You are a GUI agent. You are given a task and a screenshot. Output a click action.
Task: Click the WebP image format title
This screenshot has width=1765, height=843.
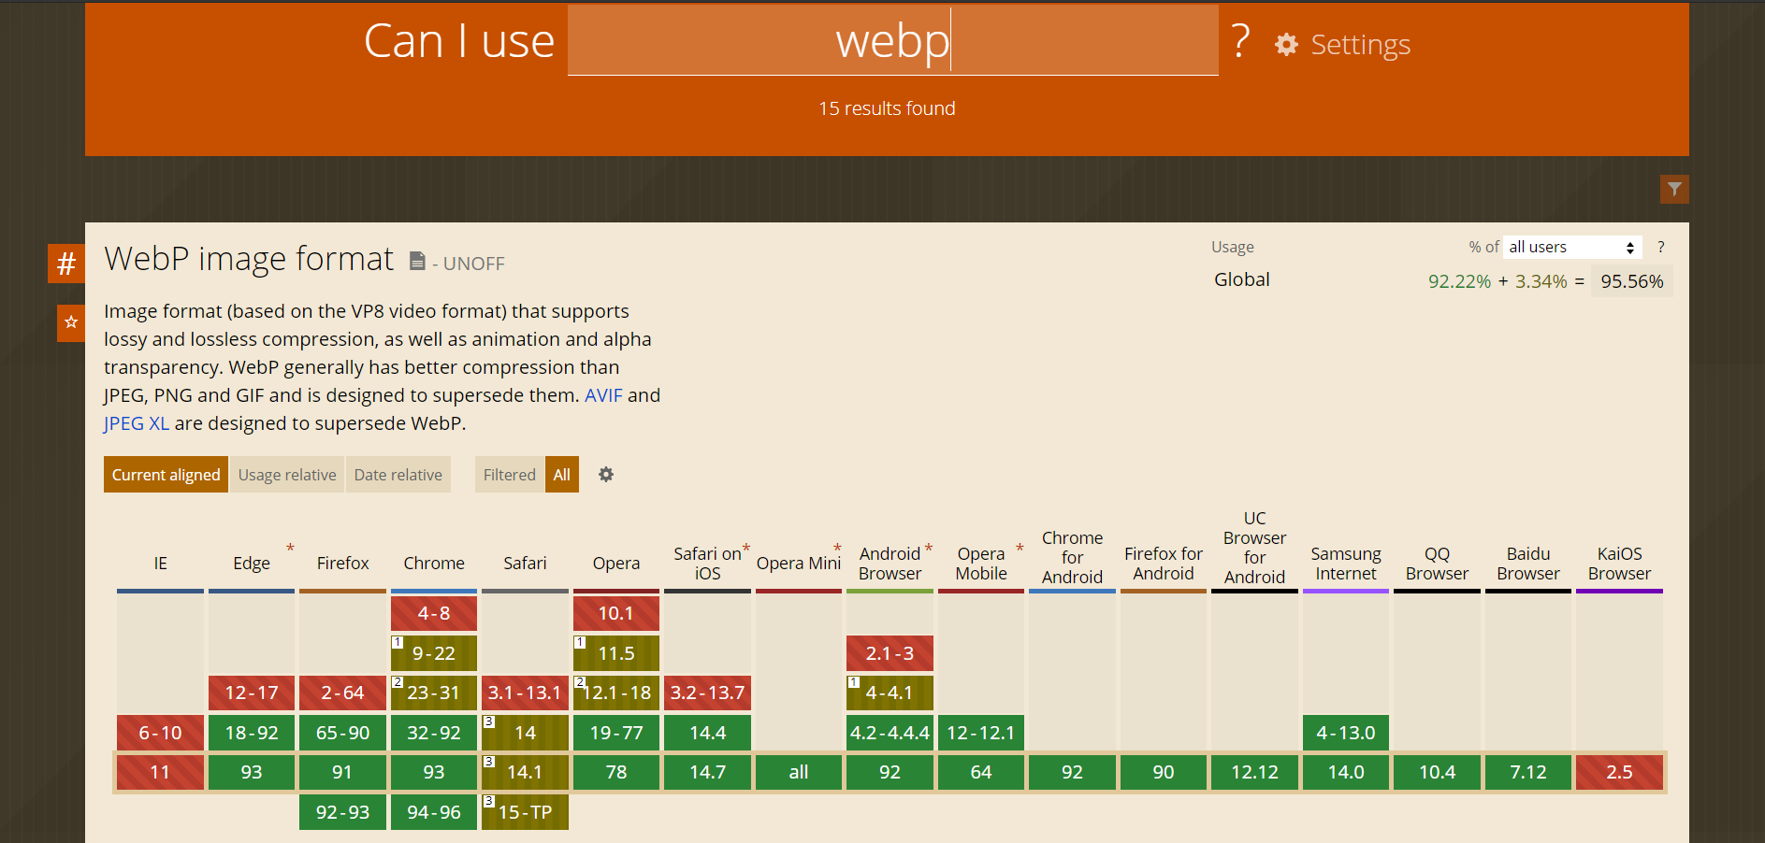(249, 259)
